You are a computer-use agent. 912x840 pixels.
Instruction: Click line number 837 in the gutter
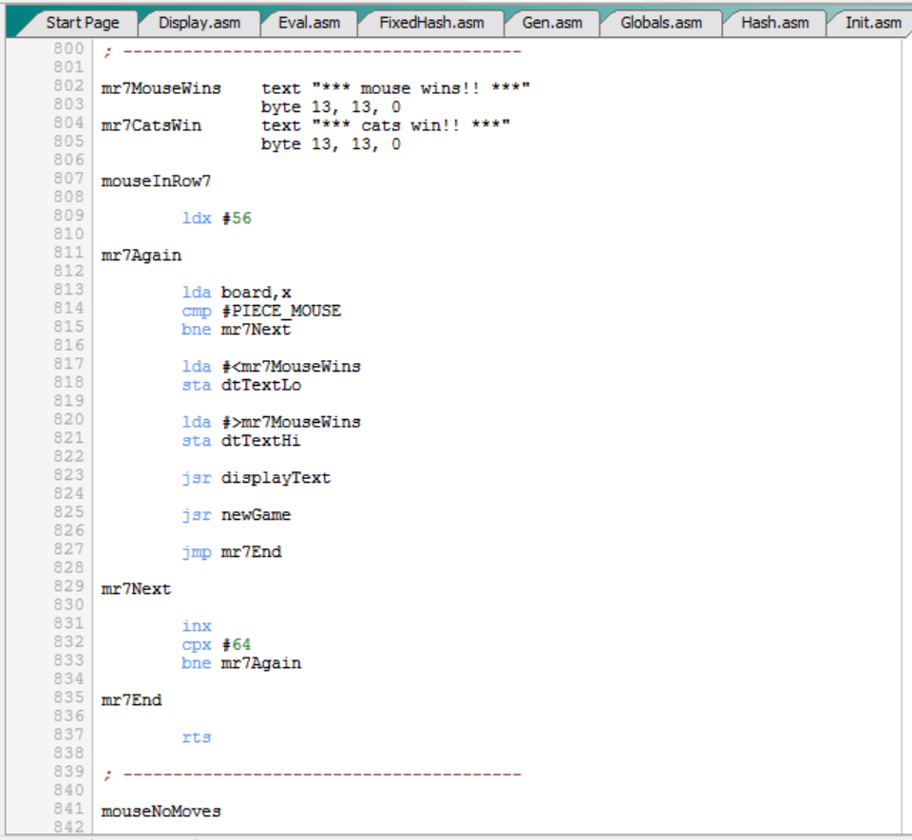[x=68, y=735]
